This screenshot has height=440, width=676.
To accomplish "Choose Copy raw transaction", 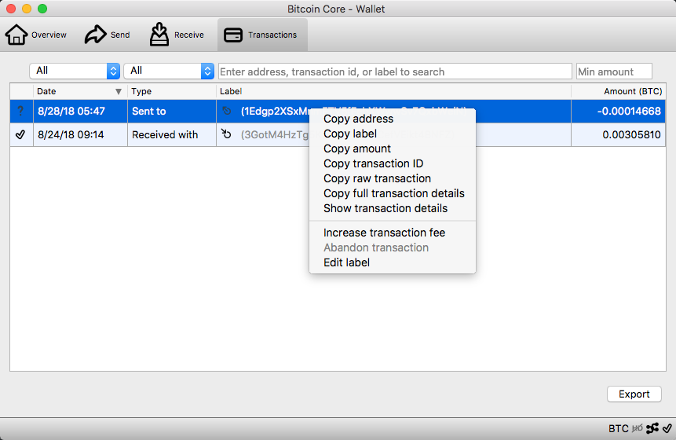I will [x=377, y=178].
